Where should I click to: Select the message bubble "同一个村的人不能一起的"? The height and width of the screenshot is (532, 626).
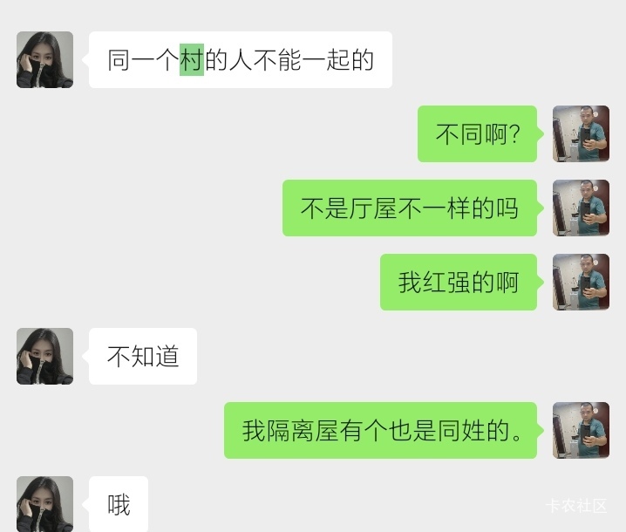(241, 59)
